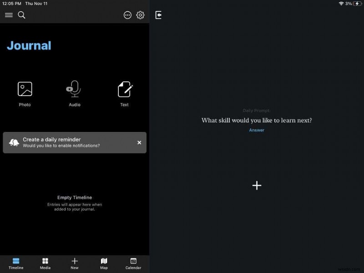The image size is (364, 273).
Task: Create a new Photo entry
Action: (25, 94)
